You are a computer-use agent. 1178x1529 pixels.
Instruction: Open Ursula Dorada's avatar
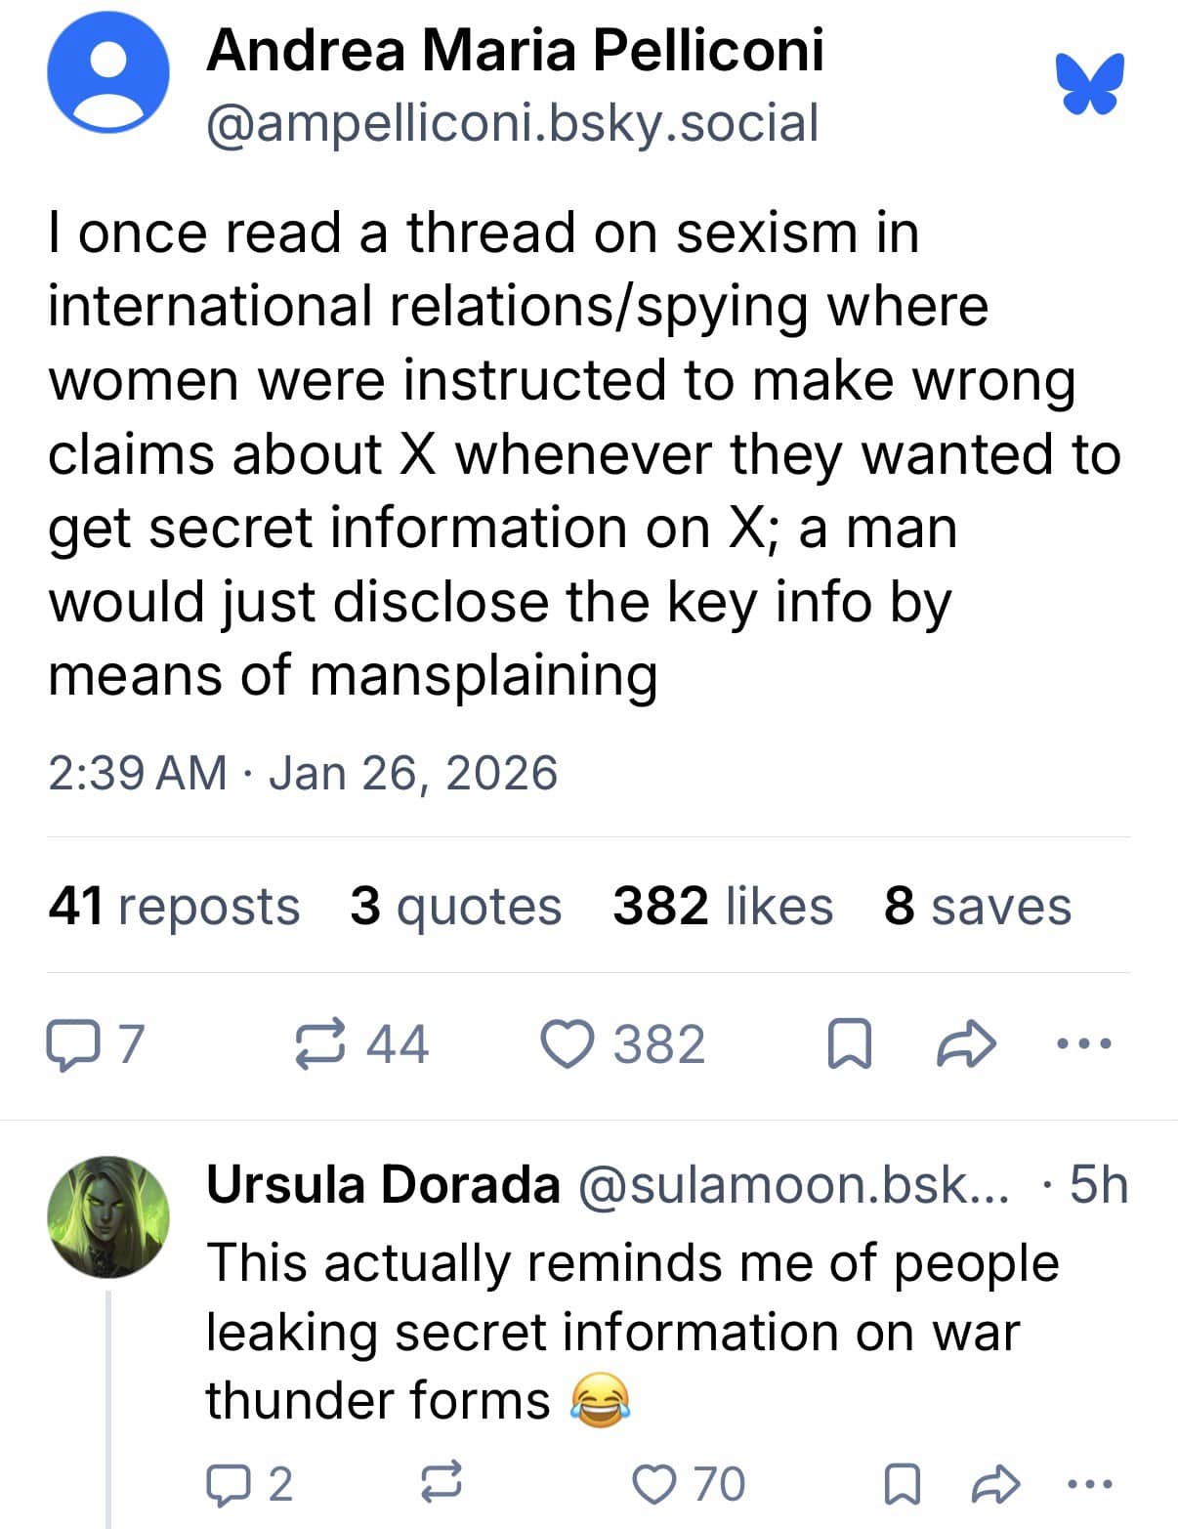click(108, 1217)
